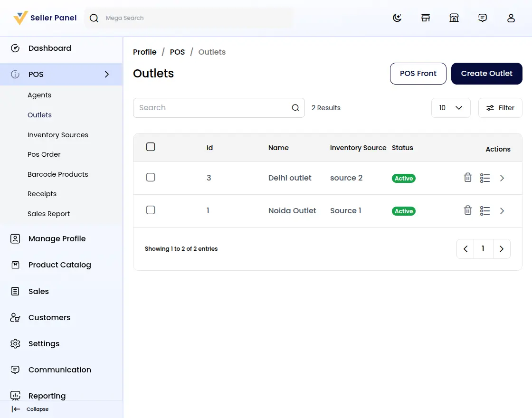Viewport: 532px width, 418px height.
Task: Click Create Outlet button
Action: [x=486, y=74]
